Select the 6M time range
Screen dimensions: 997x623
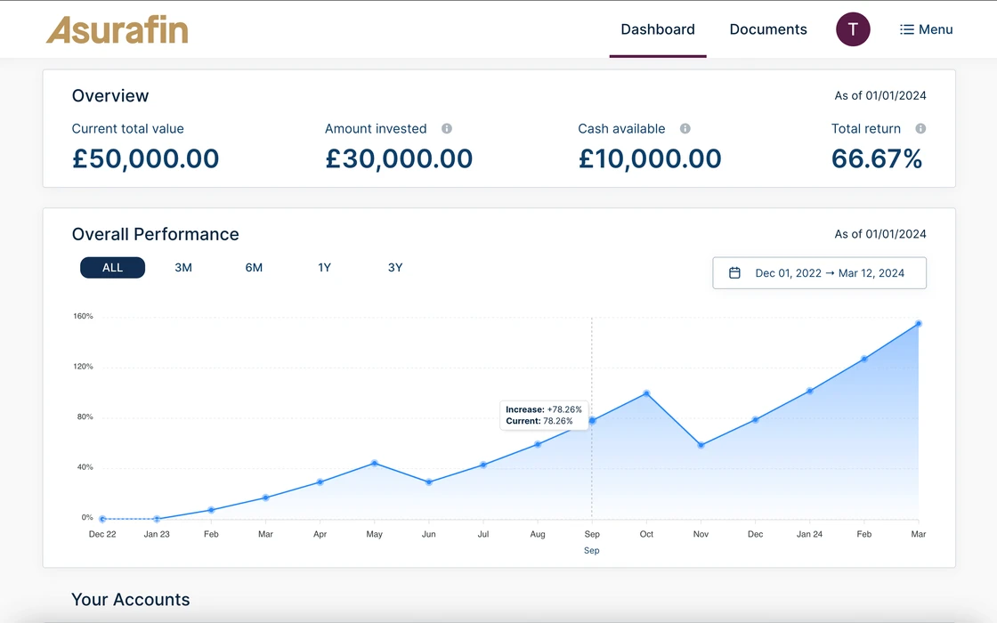[x=254, y=268]
